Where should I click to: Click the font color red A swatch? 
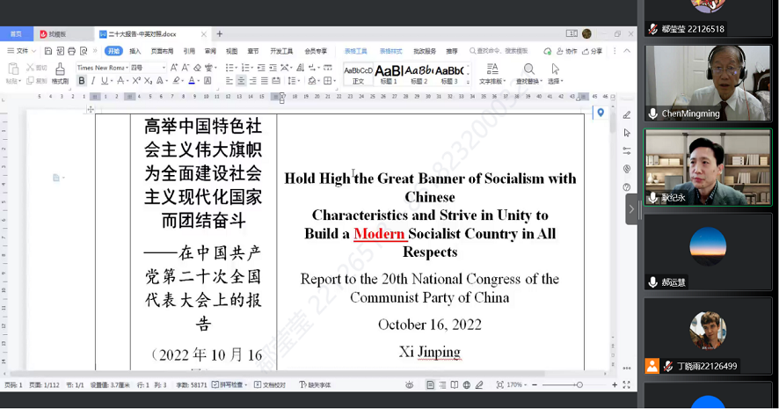pyautogui.click(x=192, y=81)
